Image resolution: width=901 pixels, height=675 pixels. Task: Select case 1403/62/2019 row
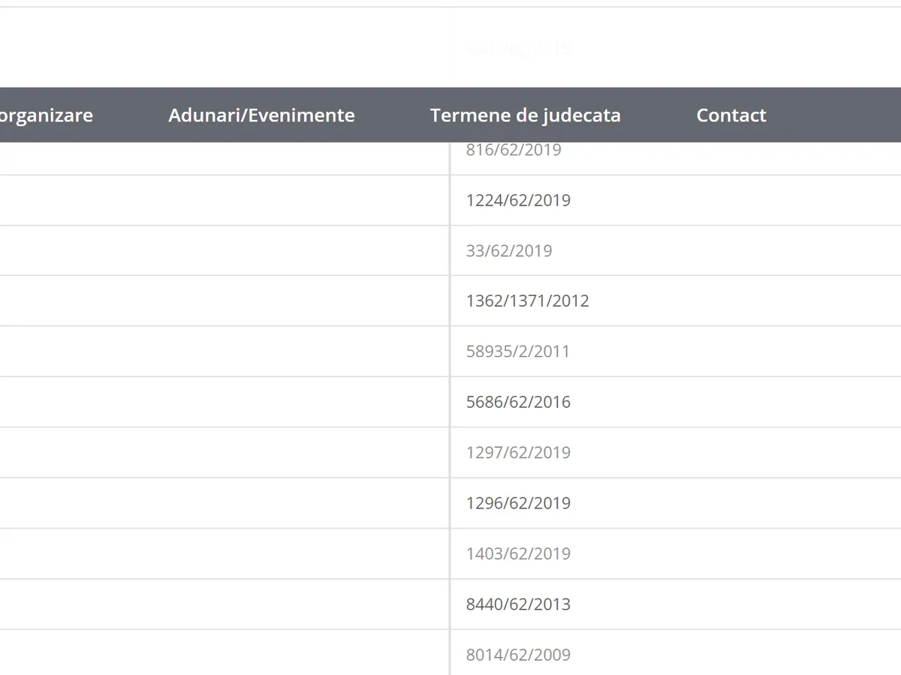(x=518, y=553)
